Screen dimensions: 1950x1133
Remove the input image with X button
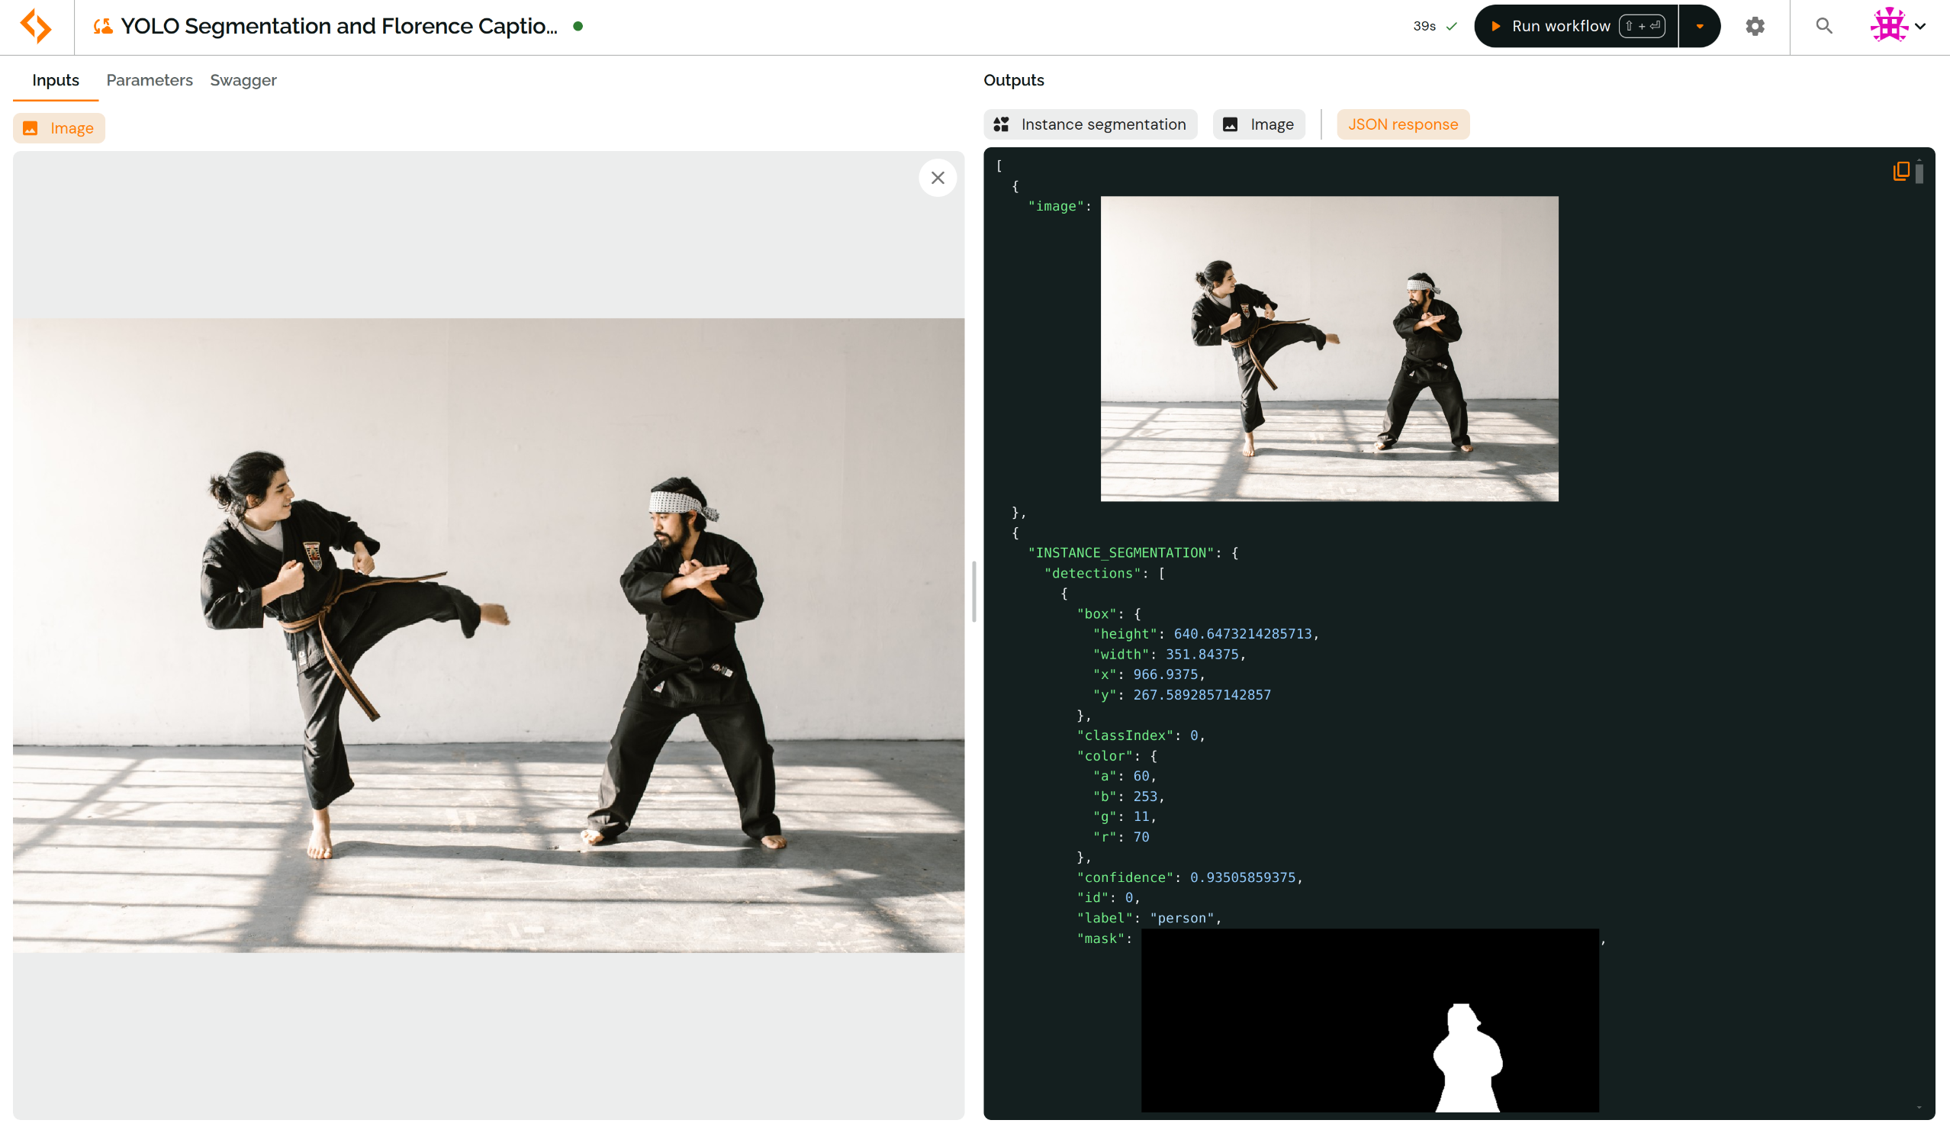pos(938,178)
